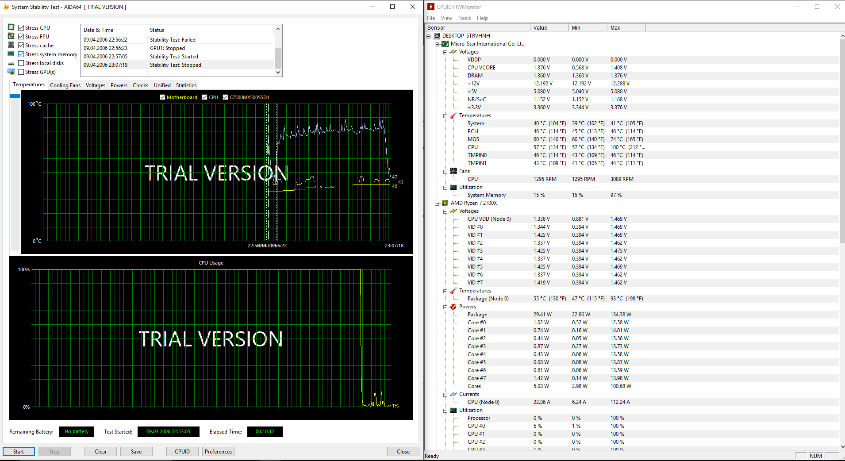845x461 pixels.
Task: Save the stability test results
Action: tap(136, 452)
